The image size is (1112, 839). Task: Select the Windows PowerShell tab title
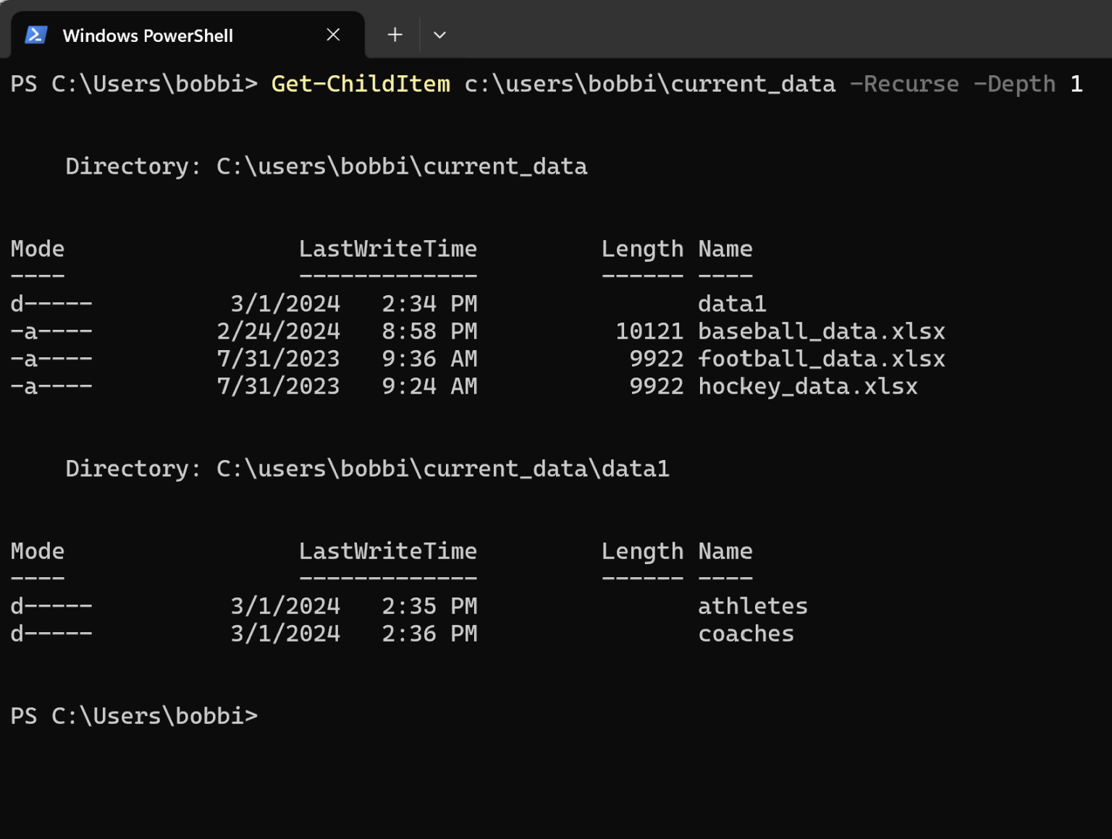pos(148,35)
